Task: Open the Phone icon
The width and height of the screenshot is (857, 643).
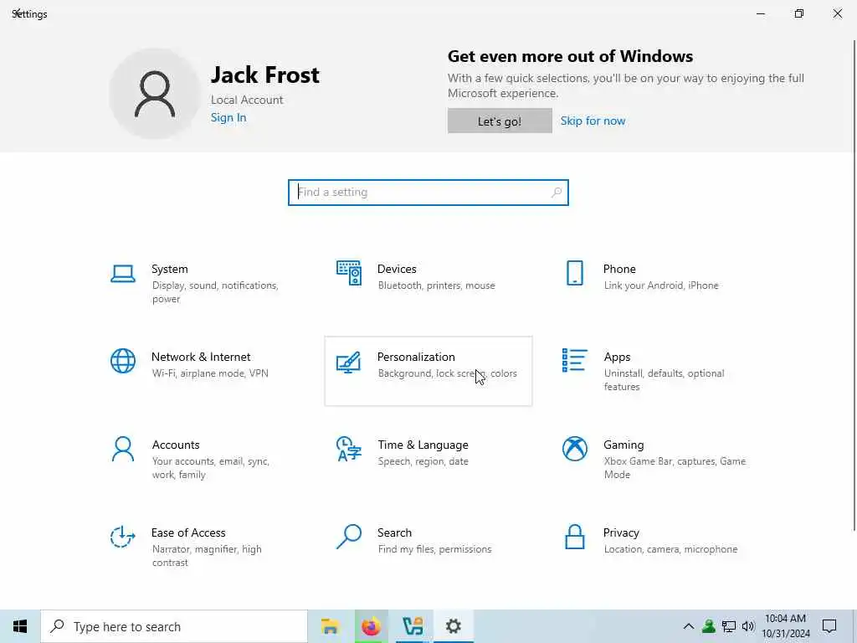Action: [574, 273]
